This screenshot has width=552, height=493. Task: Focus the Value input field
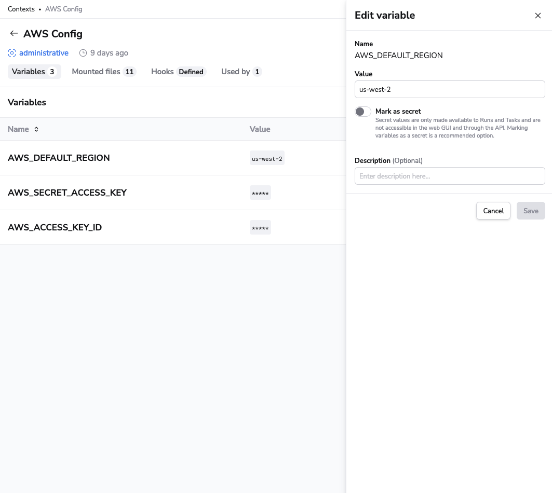point(450,89)
